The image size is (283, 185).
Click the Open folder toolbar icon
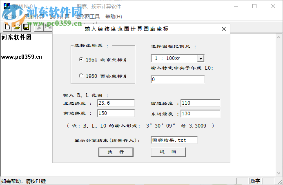(17, 27)
